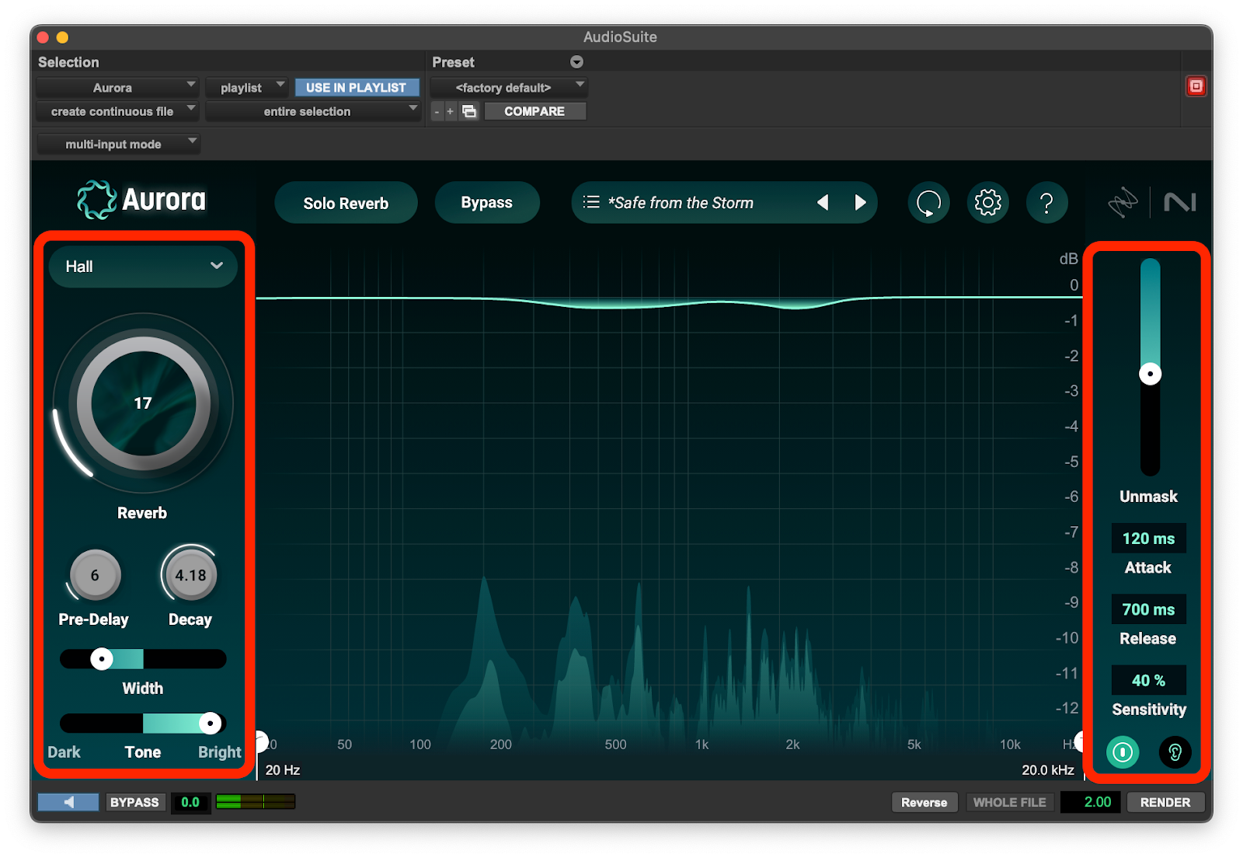Open multi-input mode dropdown
The height and width of the screenshot is (858, 1243).
point(118,144)
